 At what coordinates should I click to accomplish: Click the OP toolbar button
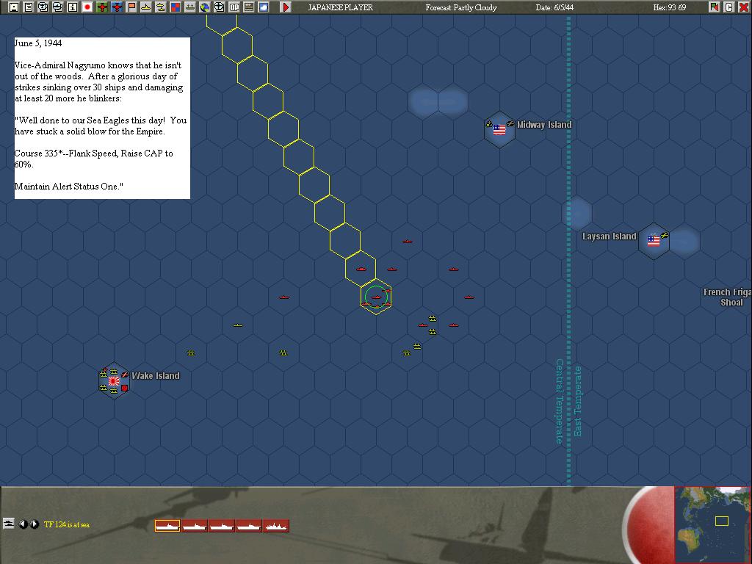[234, 7]
